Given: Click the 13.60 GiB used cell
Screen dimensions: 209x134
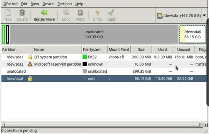Looking at the screenshot, I should tap(164, 79).
